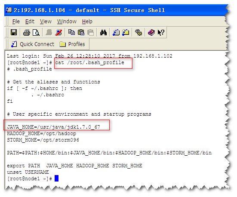Click the Copy toolbar icon

click(x=71, y=32)
